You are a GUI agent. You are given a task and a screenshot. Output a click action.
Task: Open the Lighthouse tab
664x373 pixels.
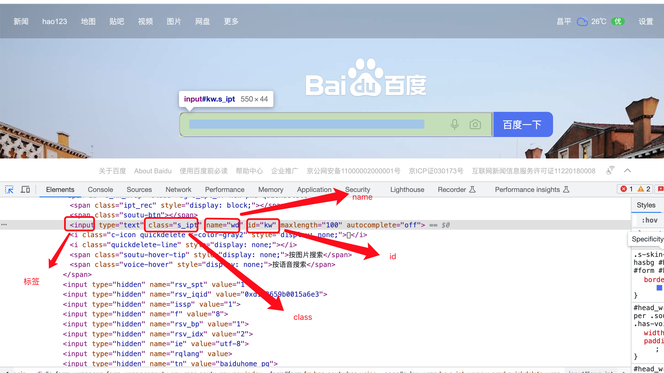[x=407, y=190]
